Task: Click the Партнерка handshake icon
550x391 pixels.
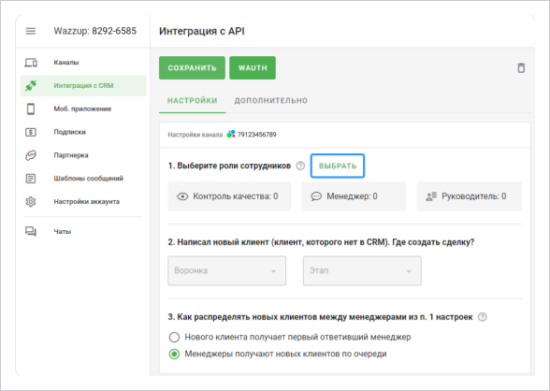Action: (x=31, y=155)
